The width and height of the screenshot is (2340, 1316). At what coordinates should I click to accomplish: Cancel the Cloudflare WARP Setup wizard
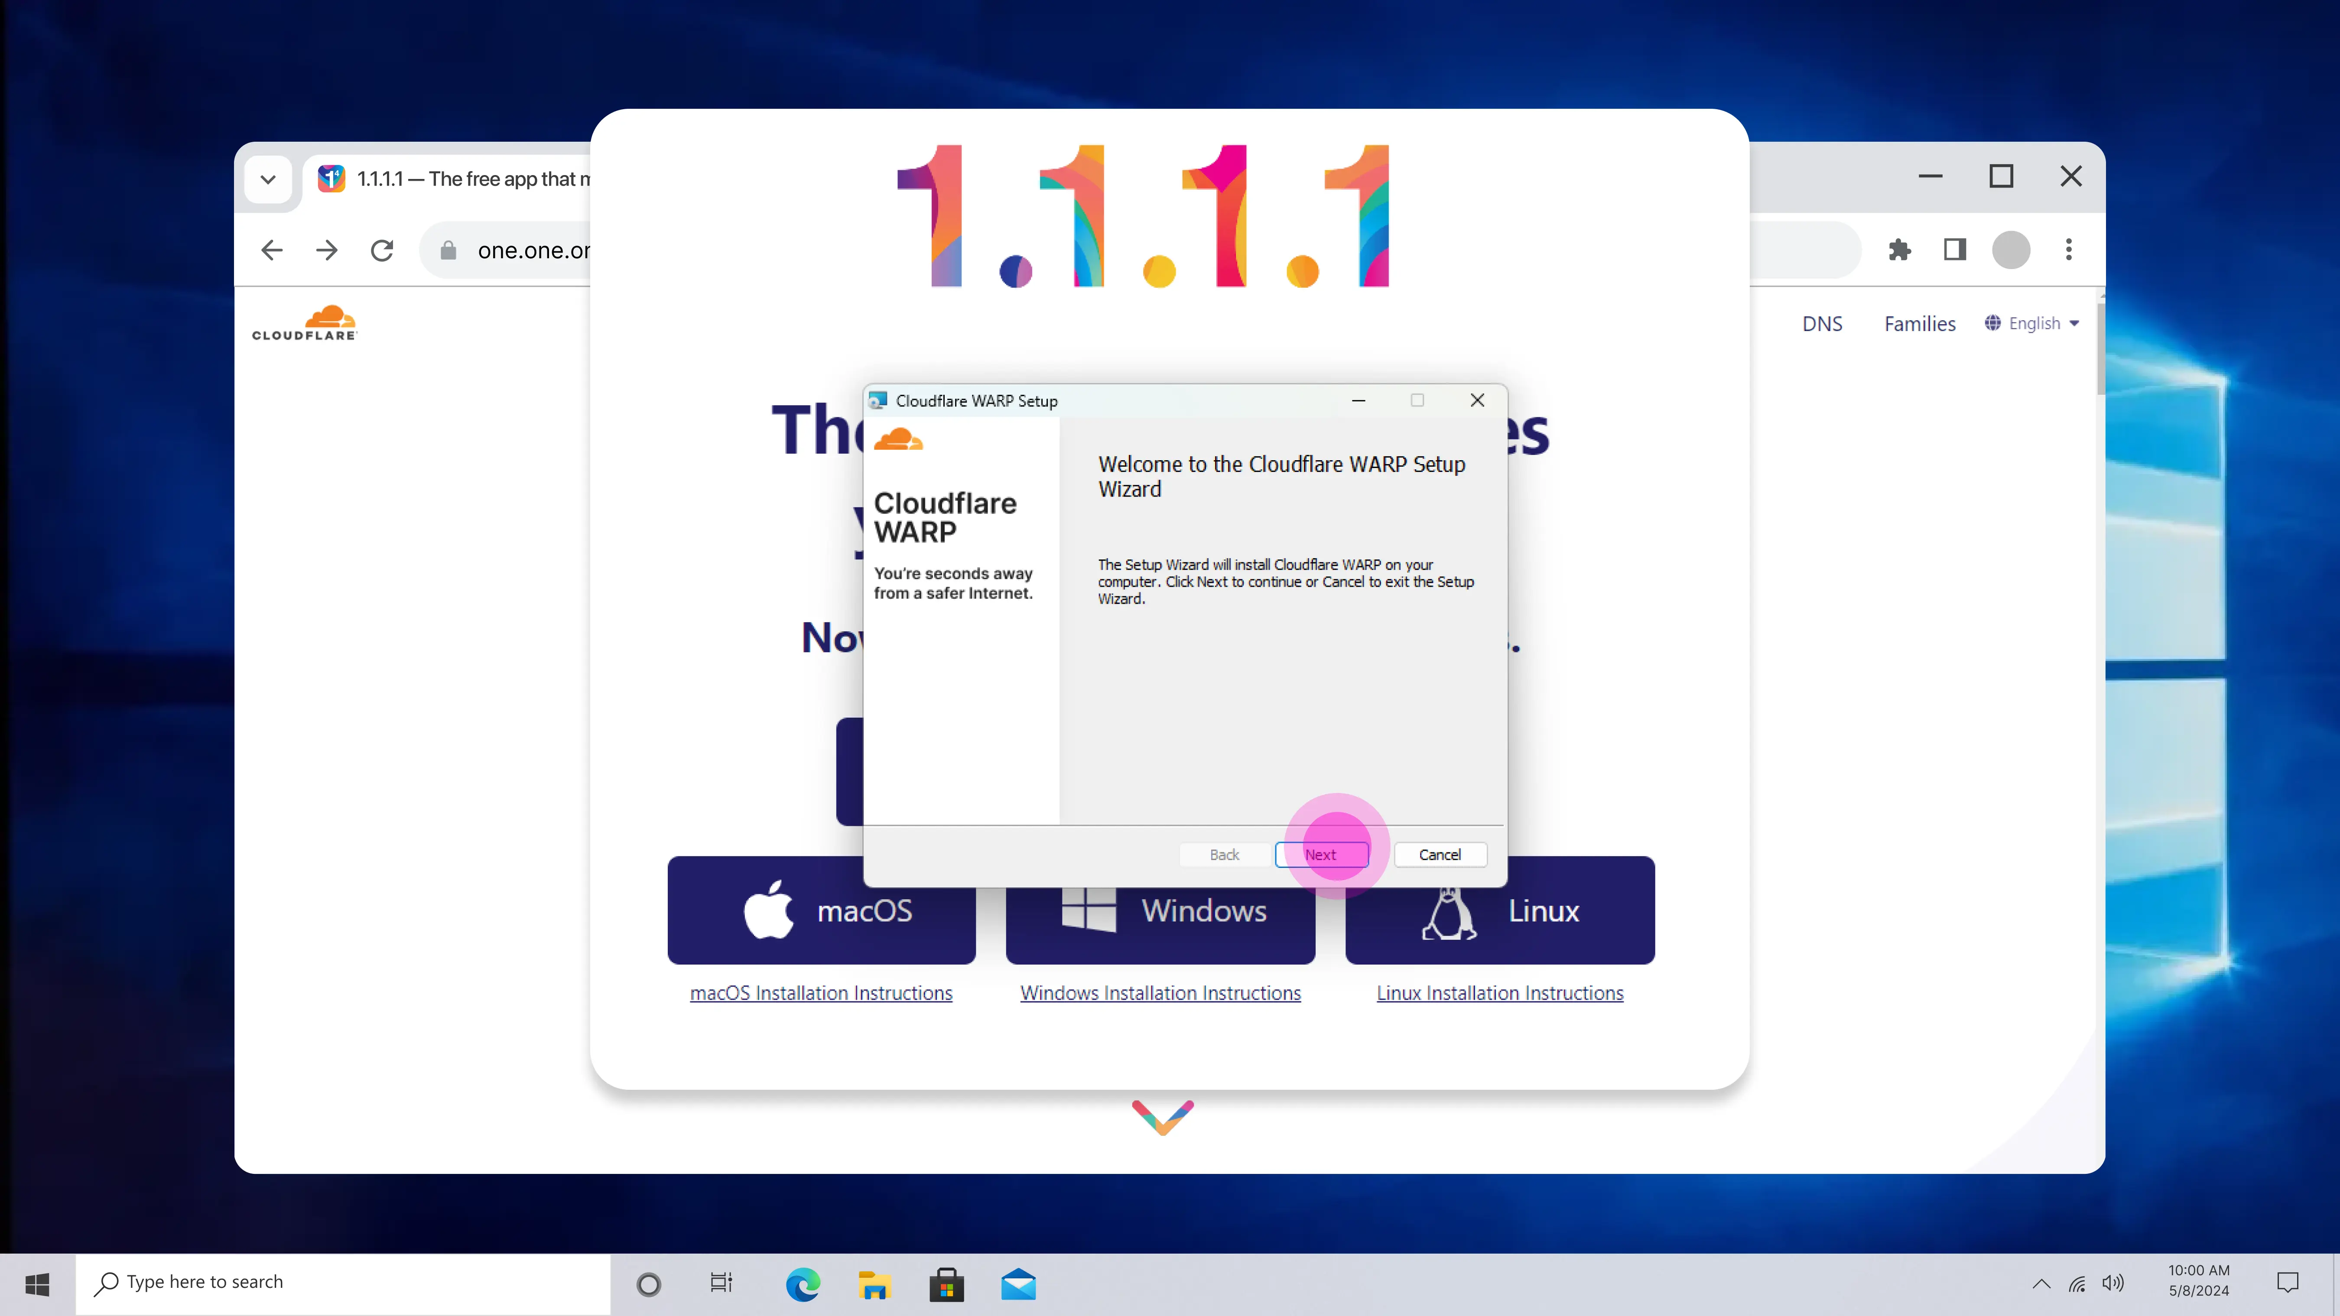click(1440, 855)
